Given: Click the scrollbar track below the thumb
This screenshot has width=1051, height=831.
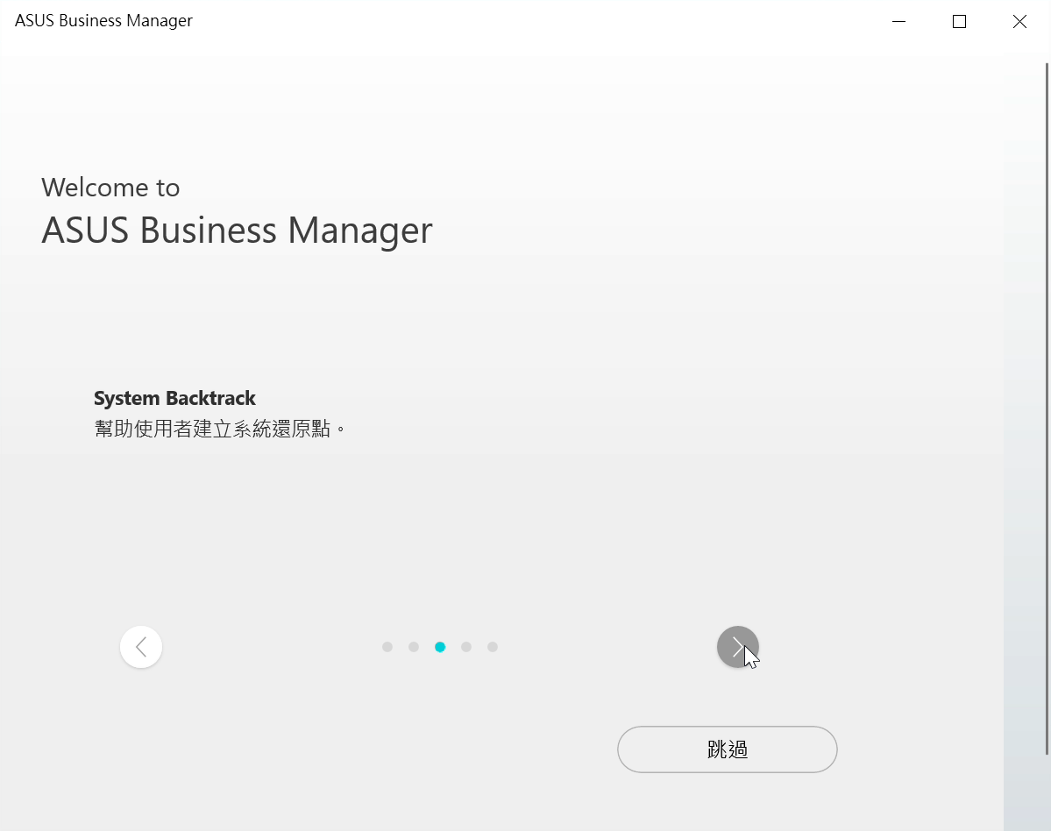Looking at the screenshot, I should click(x=1047, y=793).
